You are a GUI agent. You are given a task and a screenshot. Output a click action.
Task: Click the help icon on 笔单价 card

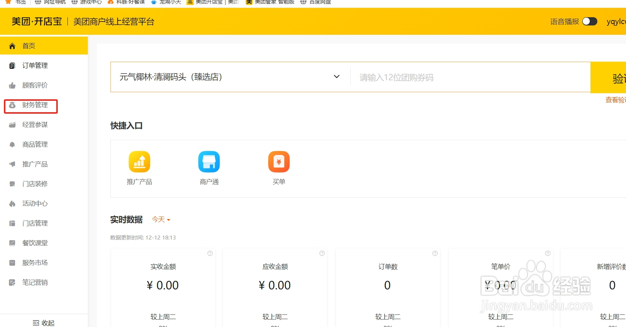click(x=548, y=253)
